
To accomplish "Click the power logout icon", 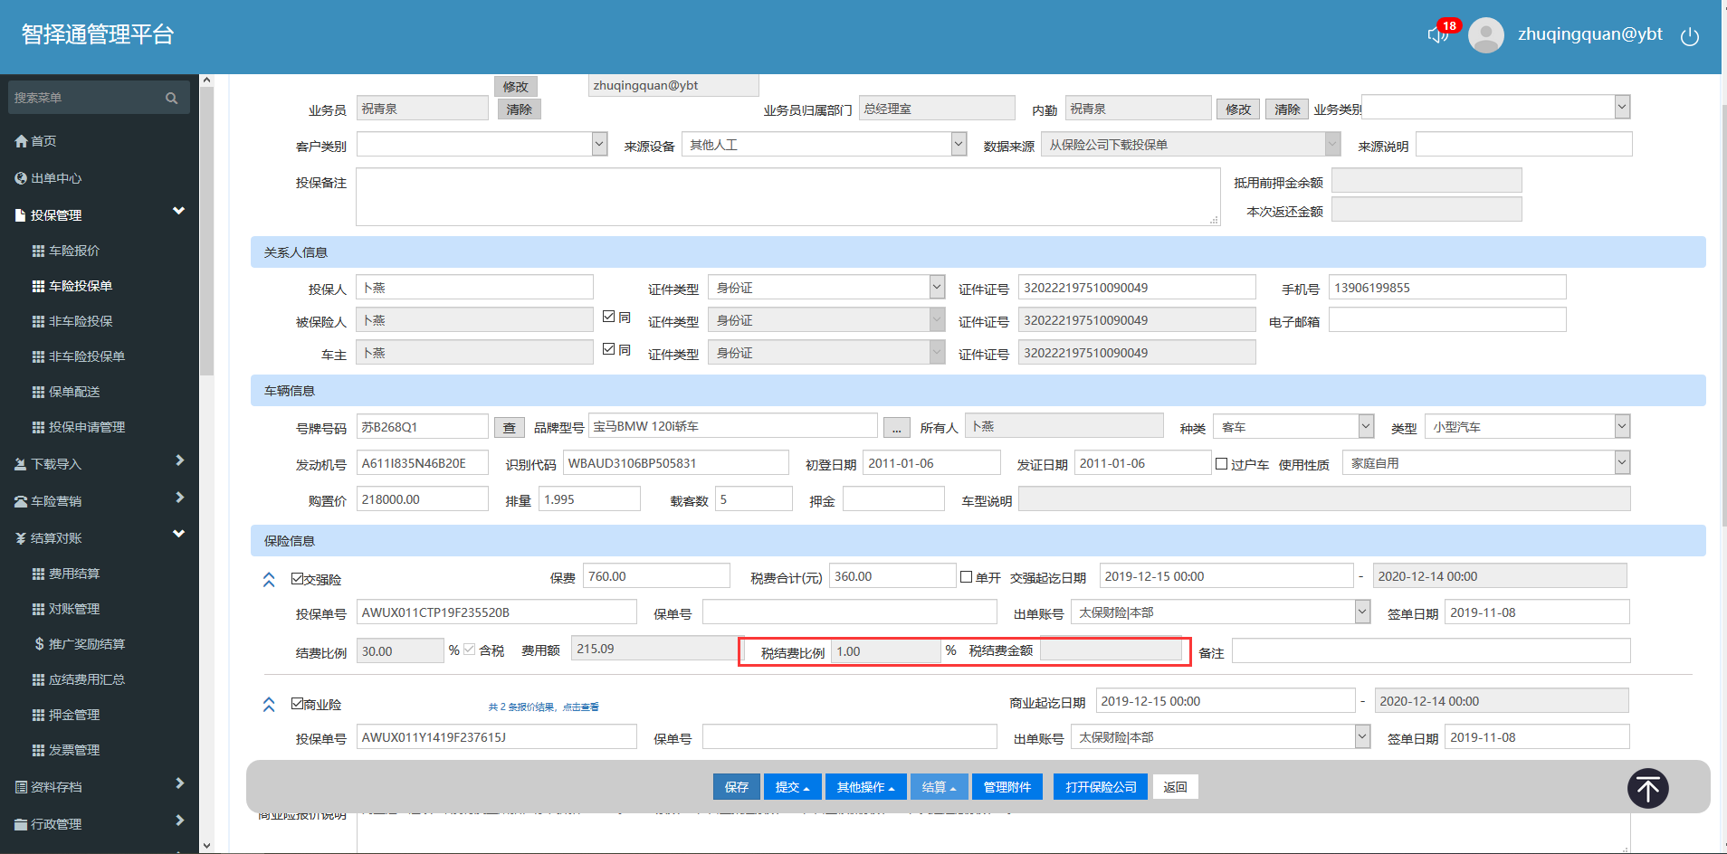I will coord(1689,36).
